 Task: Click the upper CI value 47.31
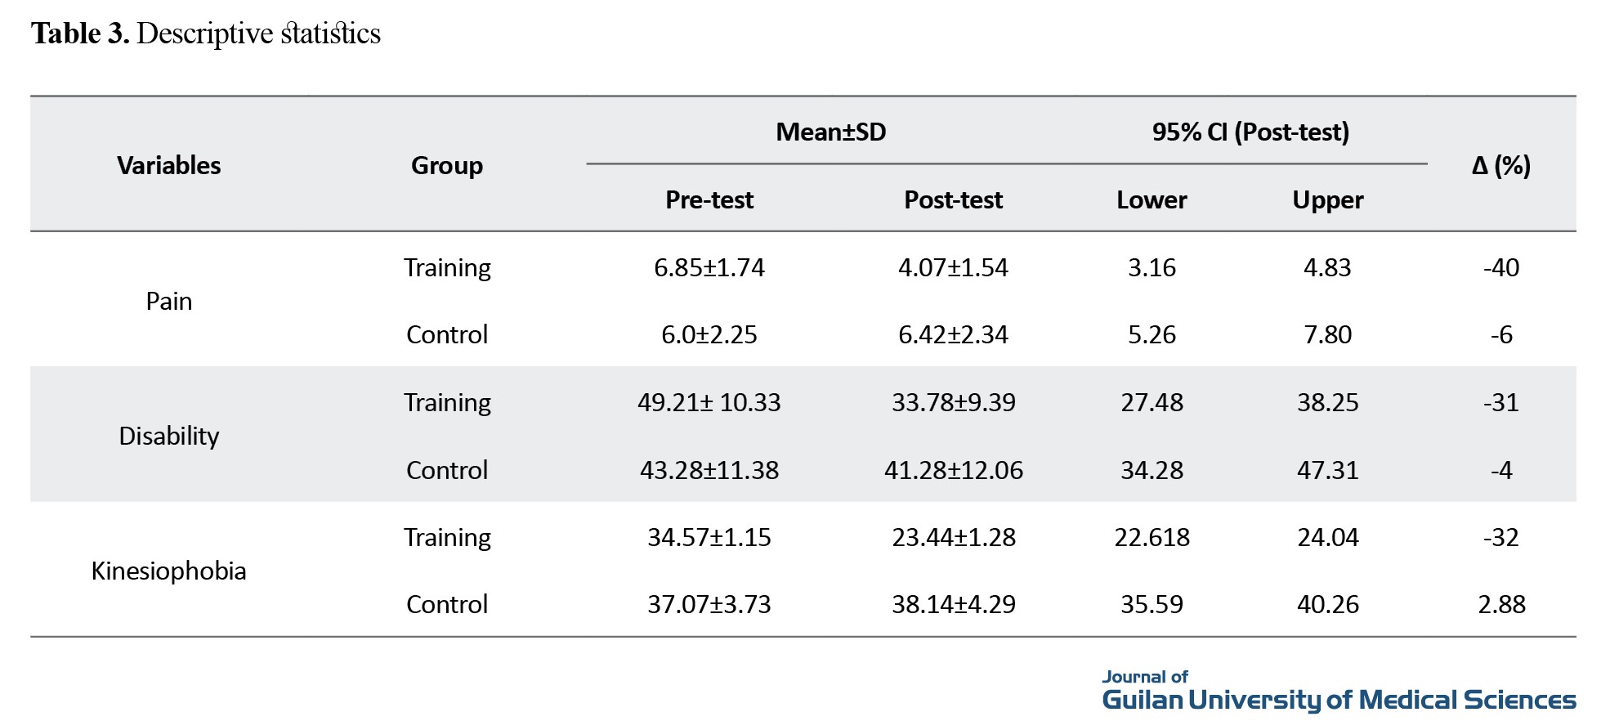1328,470
